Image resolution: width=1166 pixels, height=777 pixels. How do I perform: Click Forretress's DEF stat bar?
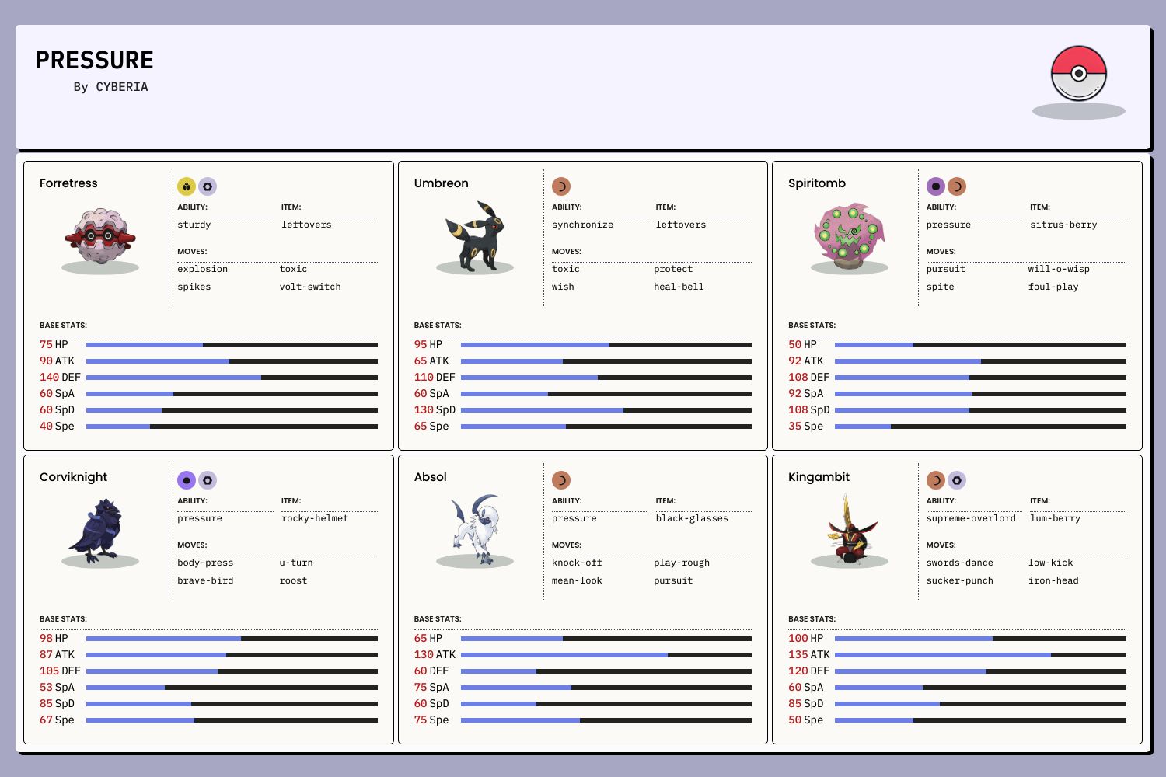[x=232, y=378]
